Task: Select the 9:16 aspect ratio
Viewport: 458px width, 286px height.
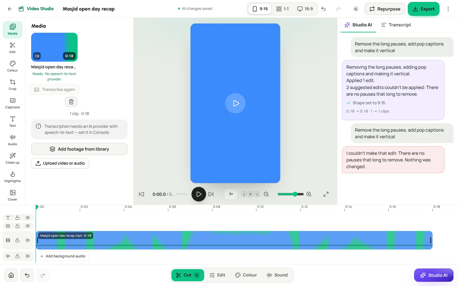Action: [260, 9]
